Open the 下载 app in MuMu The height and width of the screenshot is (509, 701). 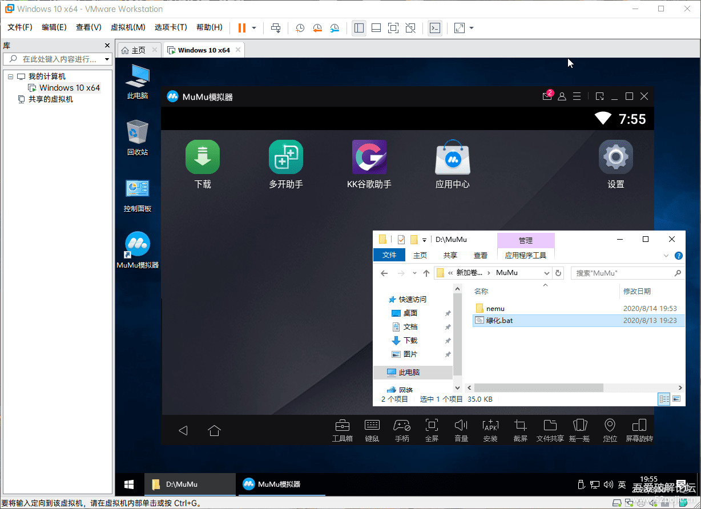(x=202, y=157)
